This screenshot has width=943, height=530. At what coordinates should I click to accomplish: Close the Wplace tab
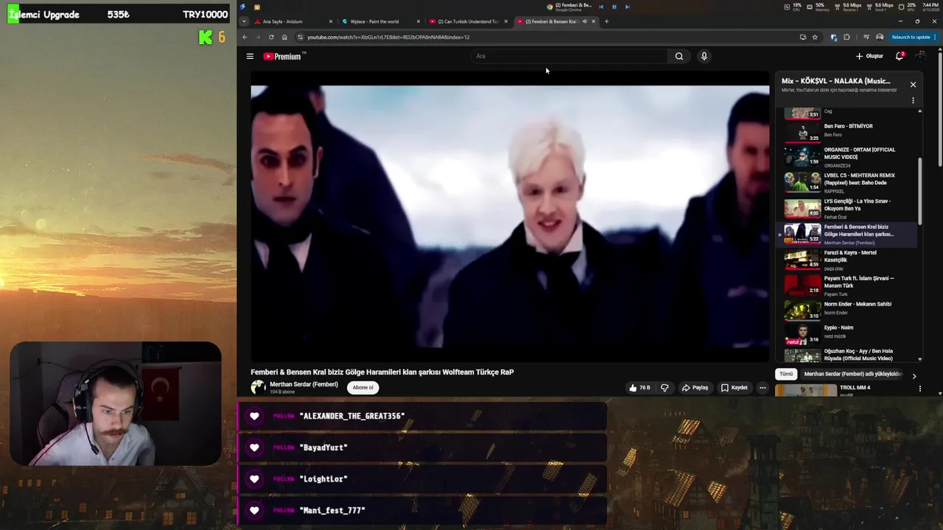point(418,21)
